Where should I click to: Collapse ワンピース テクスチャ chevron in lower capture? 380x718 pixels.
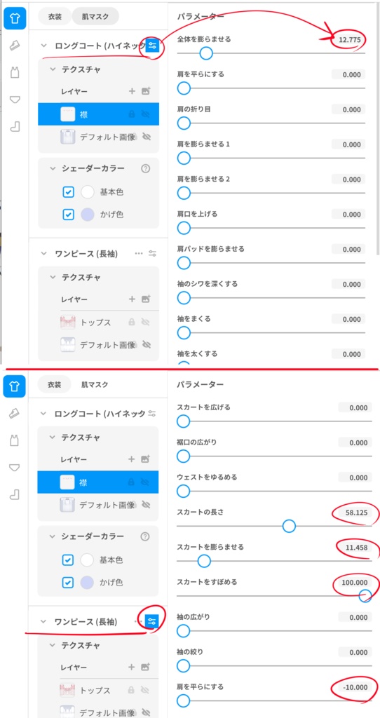pos(52,645)
